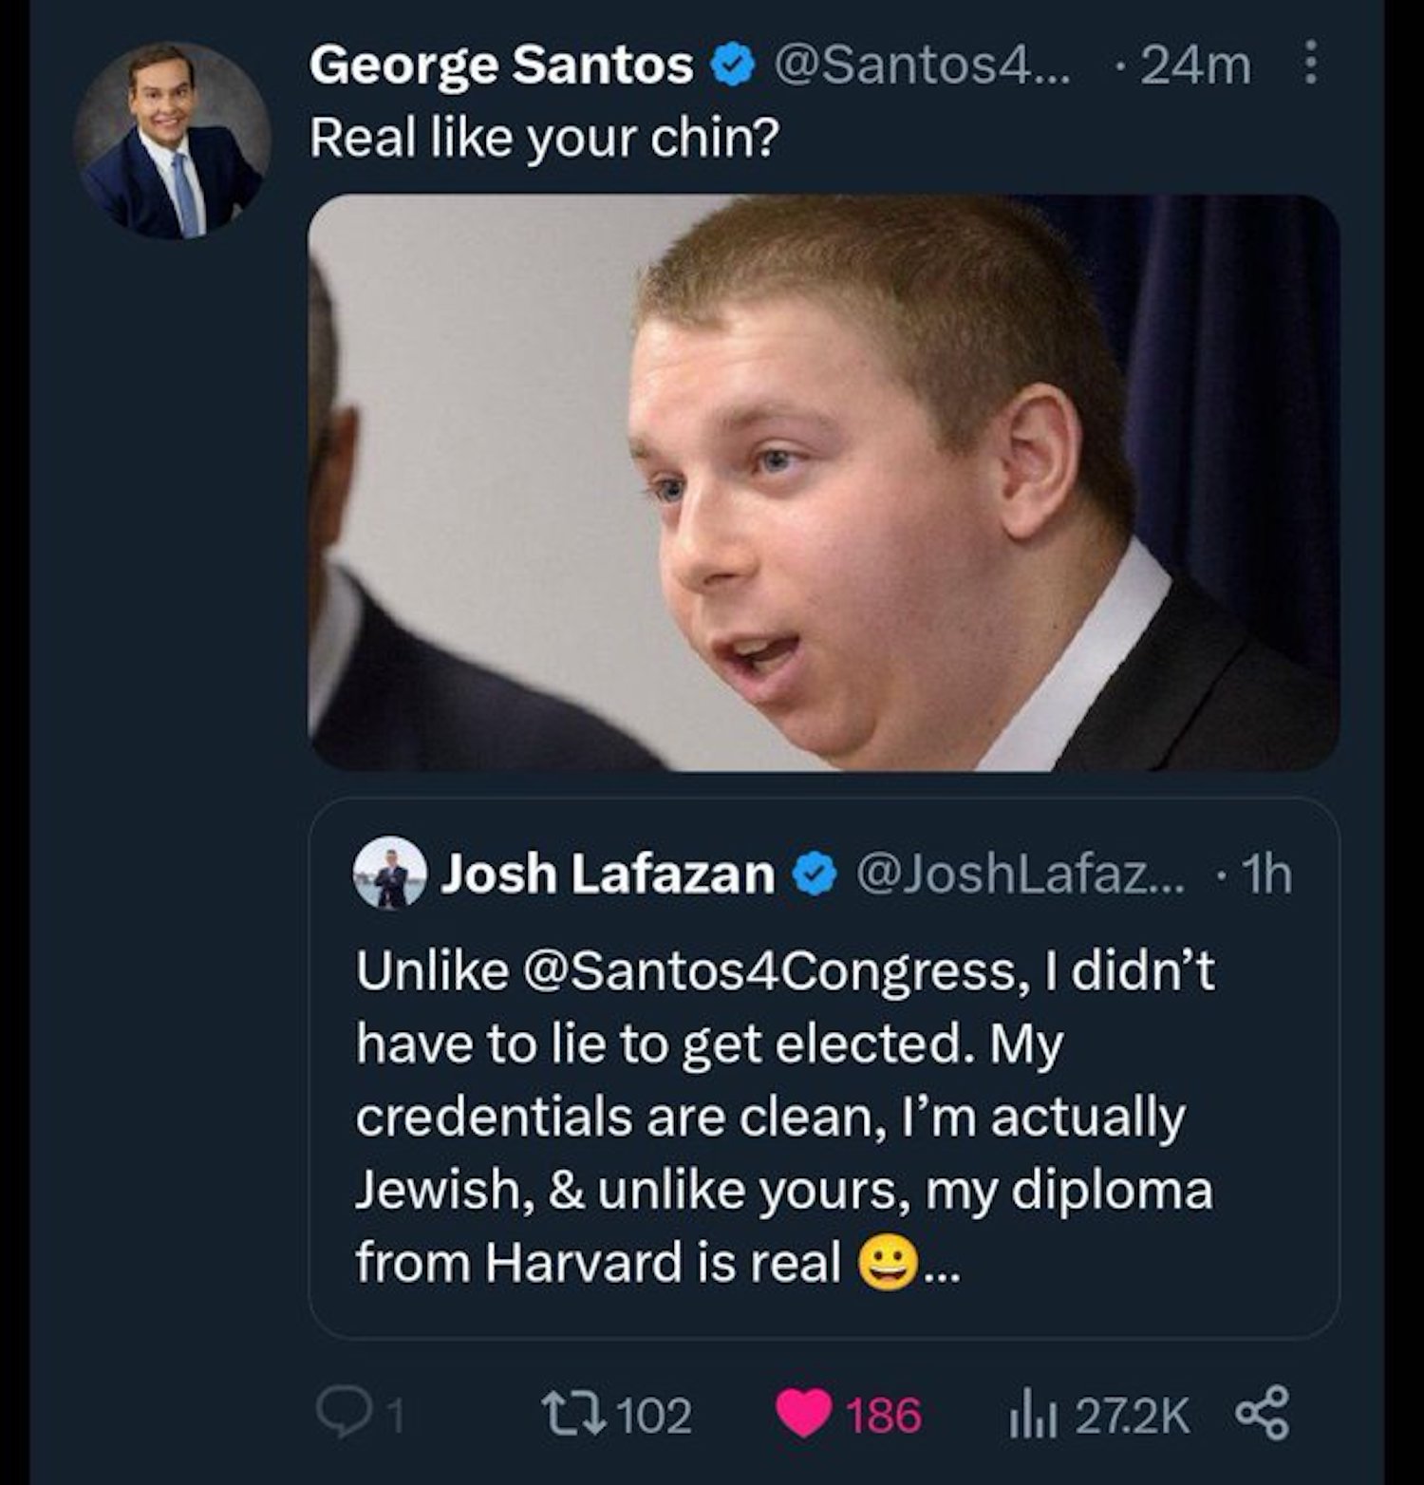Screen dimensions: 1424x1485
Task: Open Josh Lafazan's small profile avatar
Action: [x=389, y=874]
